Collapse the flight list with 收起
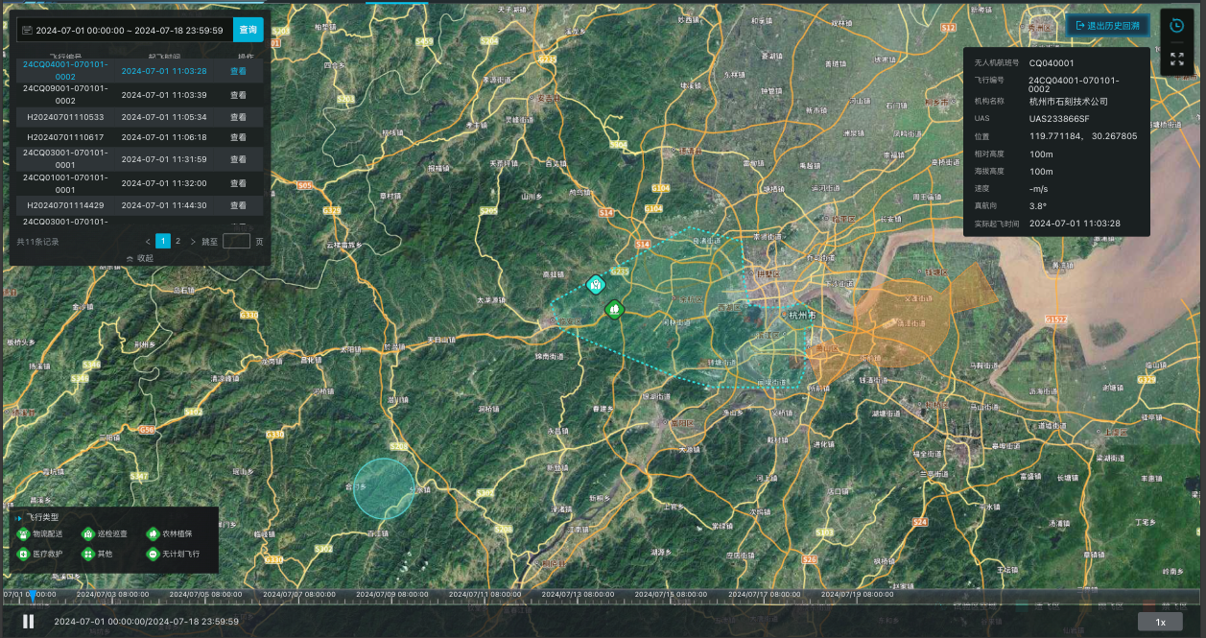The image size is (1206, 638). click(140, 258)
